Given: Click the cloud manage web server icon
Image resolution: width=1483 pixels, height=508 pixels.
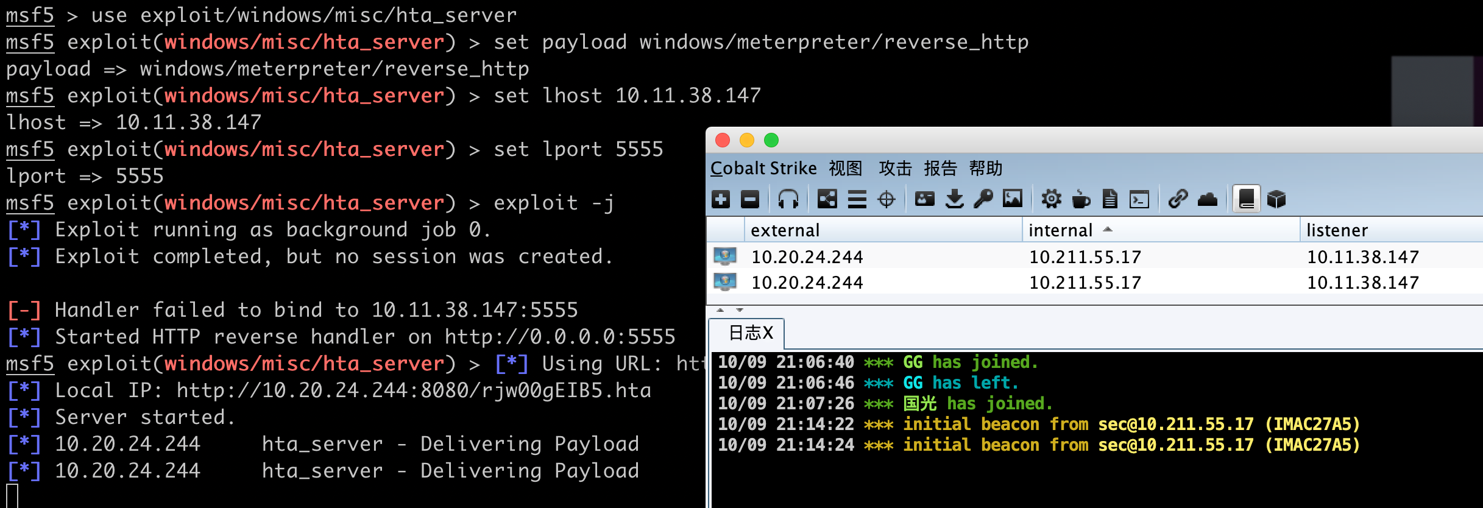Looking at the screenshot, I should pyautogui.click(x=1208, y=199).
